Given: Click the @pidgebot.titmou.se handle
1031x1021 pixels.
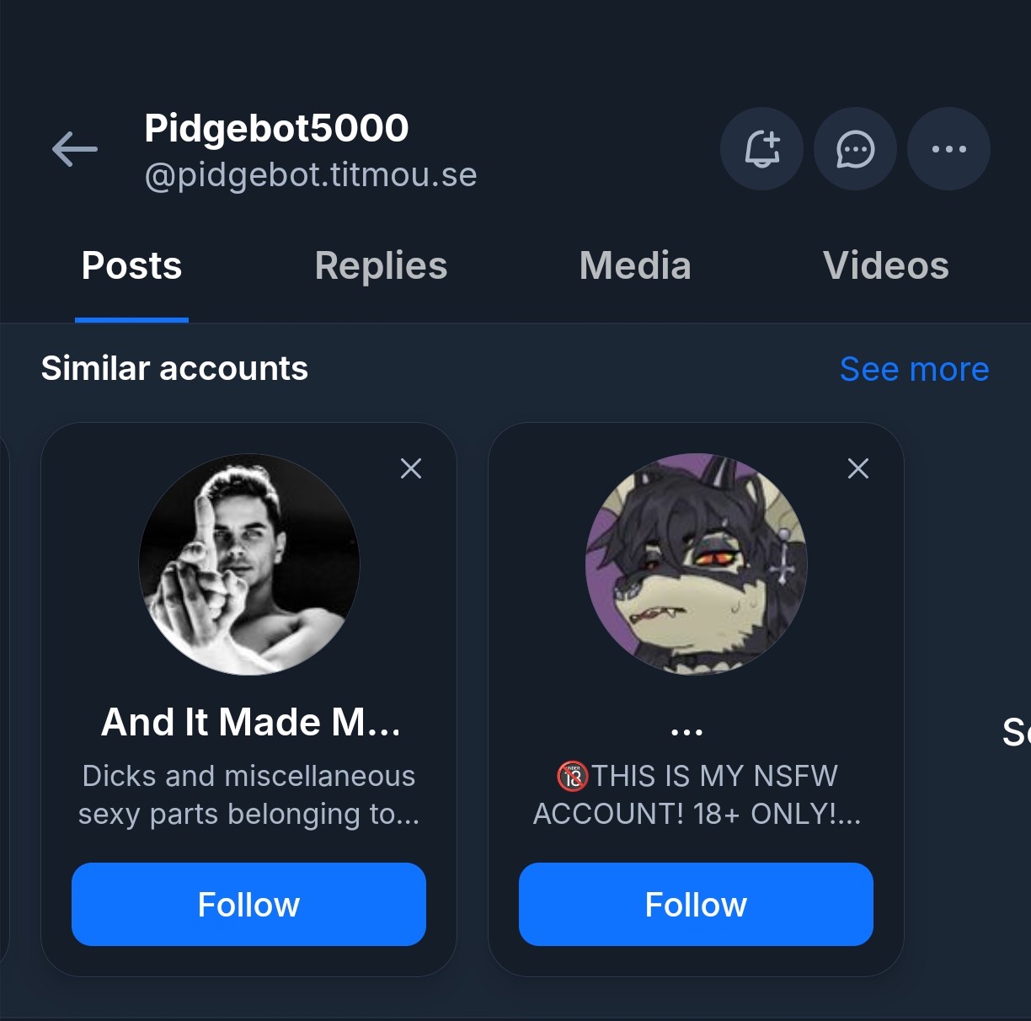Looking at the screenshot, I should pos(311,175).
